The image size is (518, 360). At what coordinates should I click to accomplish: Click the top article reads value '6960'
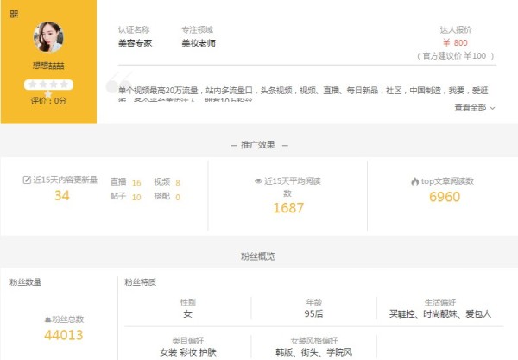[445, 197]
